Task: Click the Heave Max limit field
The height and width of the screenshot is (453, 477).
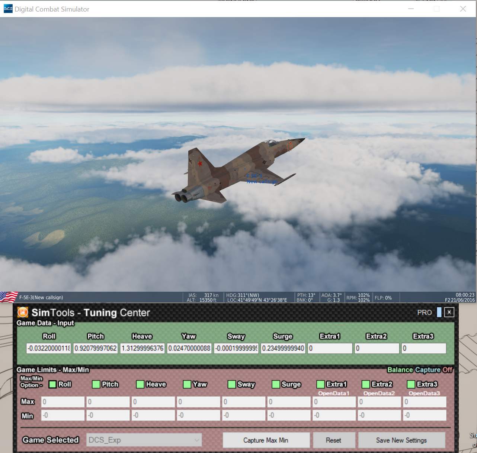Action: pos(153,402)
